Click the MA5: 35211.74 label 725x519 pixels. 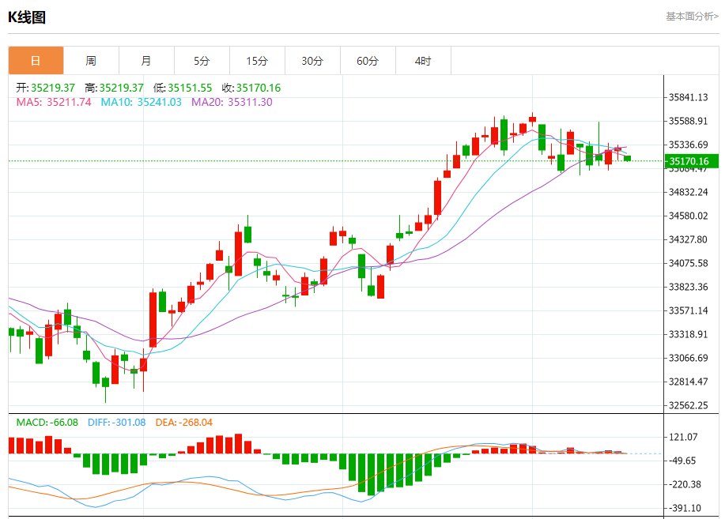pos(54,102)
